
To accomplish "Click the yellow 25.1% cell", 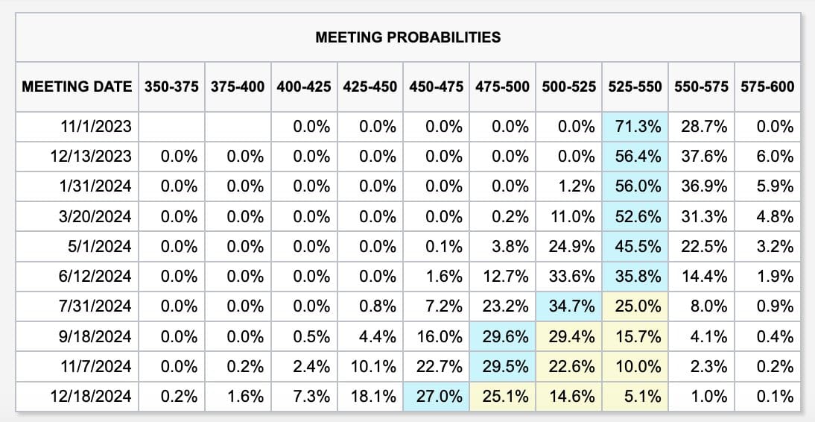I will [x=502, y=397].
